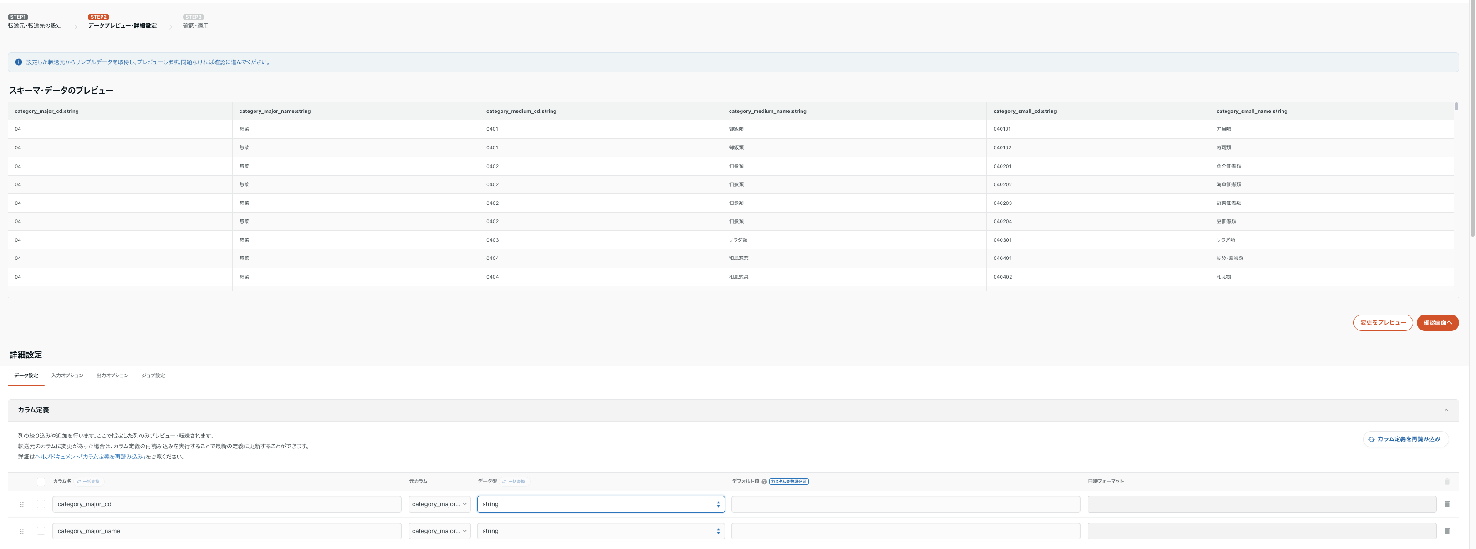Click drag handle of category_major_cd row

[x=22, y=504]
